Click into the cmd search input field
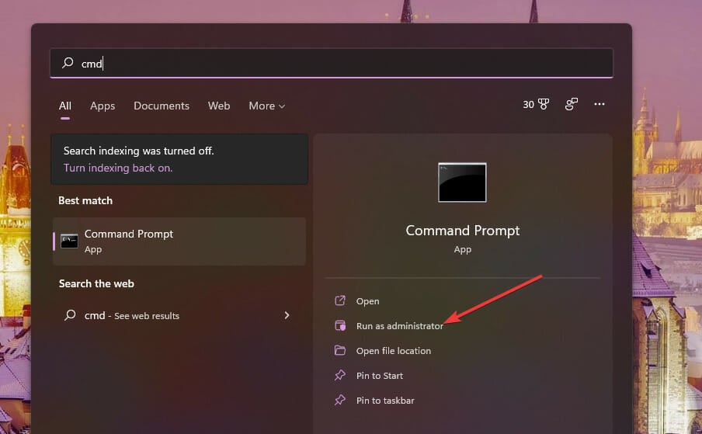The width and height of the screenshot is (702, 434). click(x=332, y=63)
